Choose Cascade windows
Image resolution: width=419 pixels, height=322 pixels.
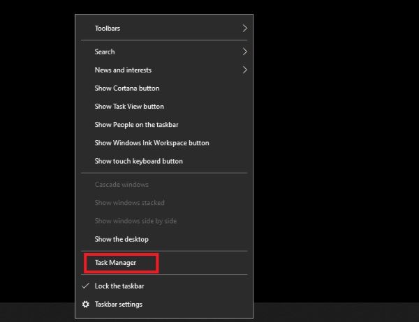pos(164,185)
